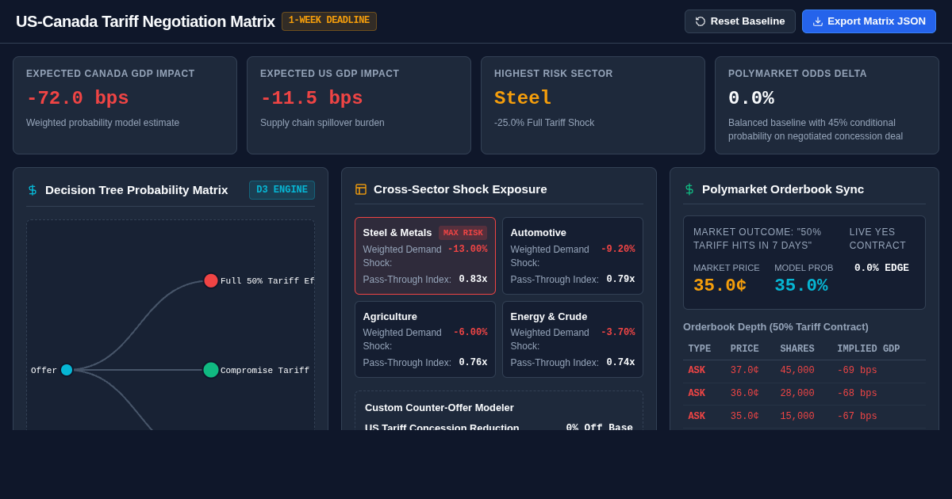Select the green Compromise Tariff node
Viewport: 952px width, 499px height.
click(x=211, y=370)
